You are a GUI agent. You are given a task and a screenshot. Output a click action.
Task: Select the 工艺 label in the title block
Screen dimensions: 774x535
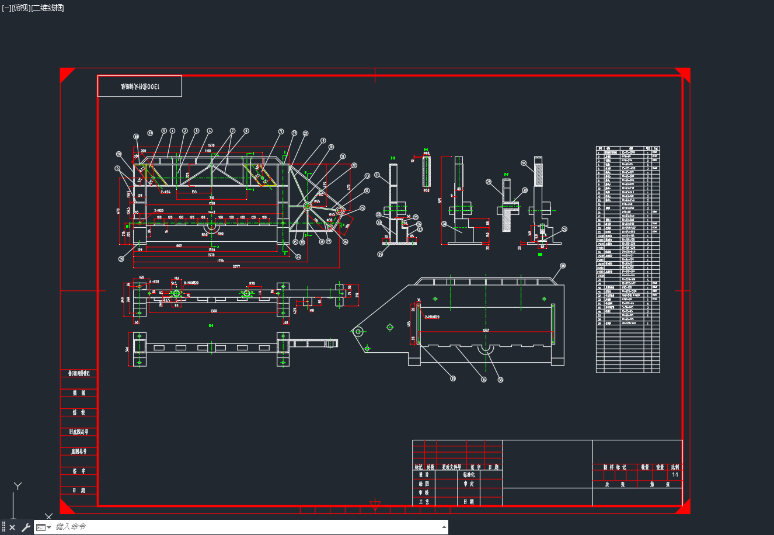pos(424,502)
